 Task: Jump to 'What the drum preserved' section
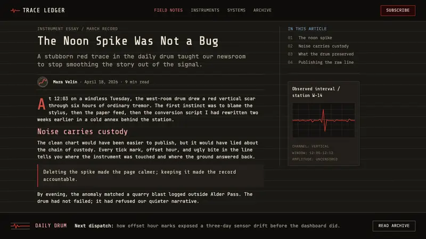click(x=326, y=54)
